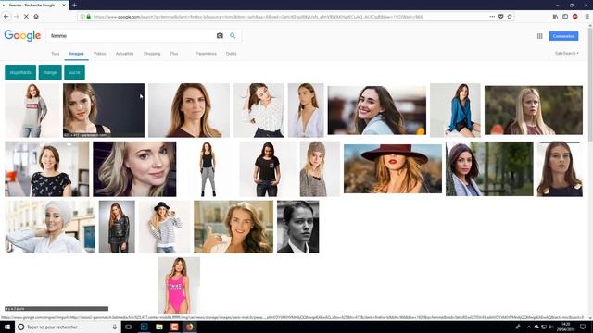Screen dimensions: 593x333
Task: Open the black-and-white portrait thumbnail
Action: [x=298, y=227]
